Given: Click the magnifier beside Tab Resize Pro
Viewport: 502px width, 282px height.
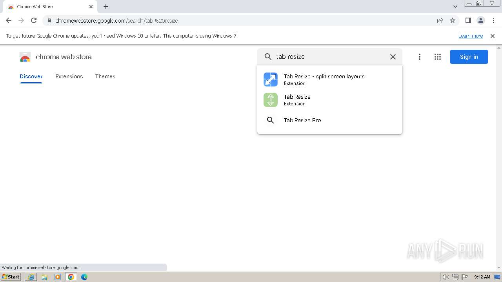Looking at the screenshot, I should [x=270, y=120].
